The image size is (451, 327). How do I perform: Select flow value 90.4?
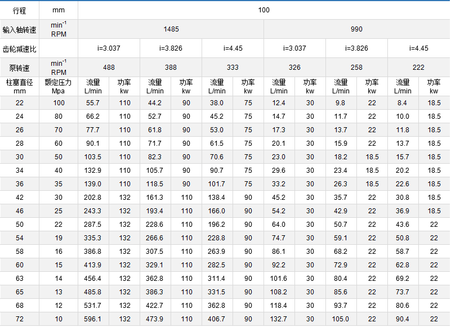click(x=403, y=319)
